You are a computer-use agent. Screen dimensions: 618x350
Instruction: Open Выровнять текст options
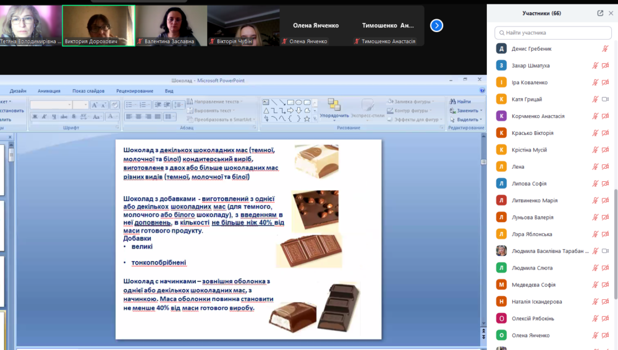211,111
